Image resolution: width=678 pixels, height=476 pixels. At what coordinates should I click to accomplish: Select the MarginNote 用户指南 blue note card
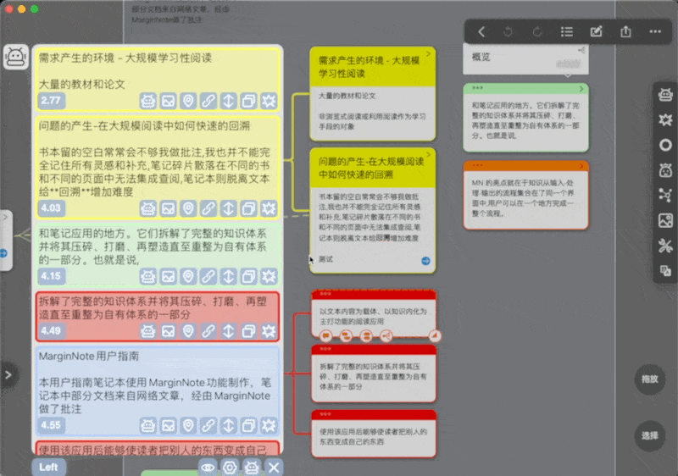pos(158,390)
